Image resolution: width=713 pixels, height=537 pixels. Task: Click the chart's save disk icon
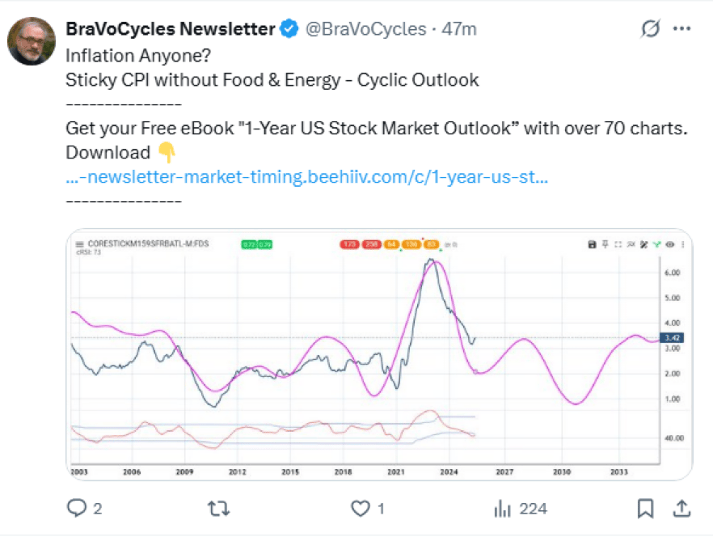(x=592, y=244)
